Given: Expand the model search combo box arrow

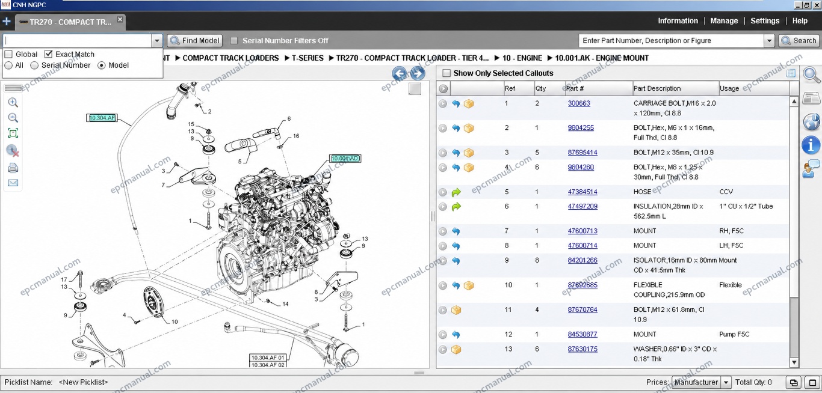Looking at the screenshot, I should click(x=157, y=41).
